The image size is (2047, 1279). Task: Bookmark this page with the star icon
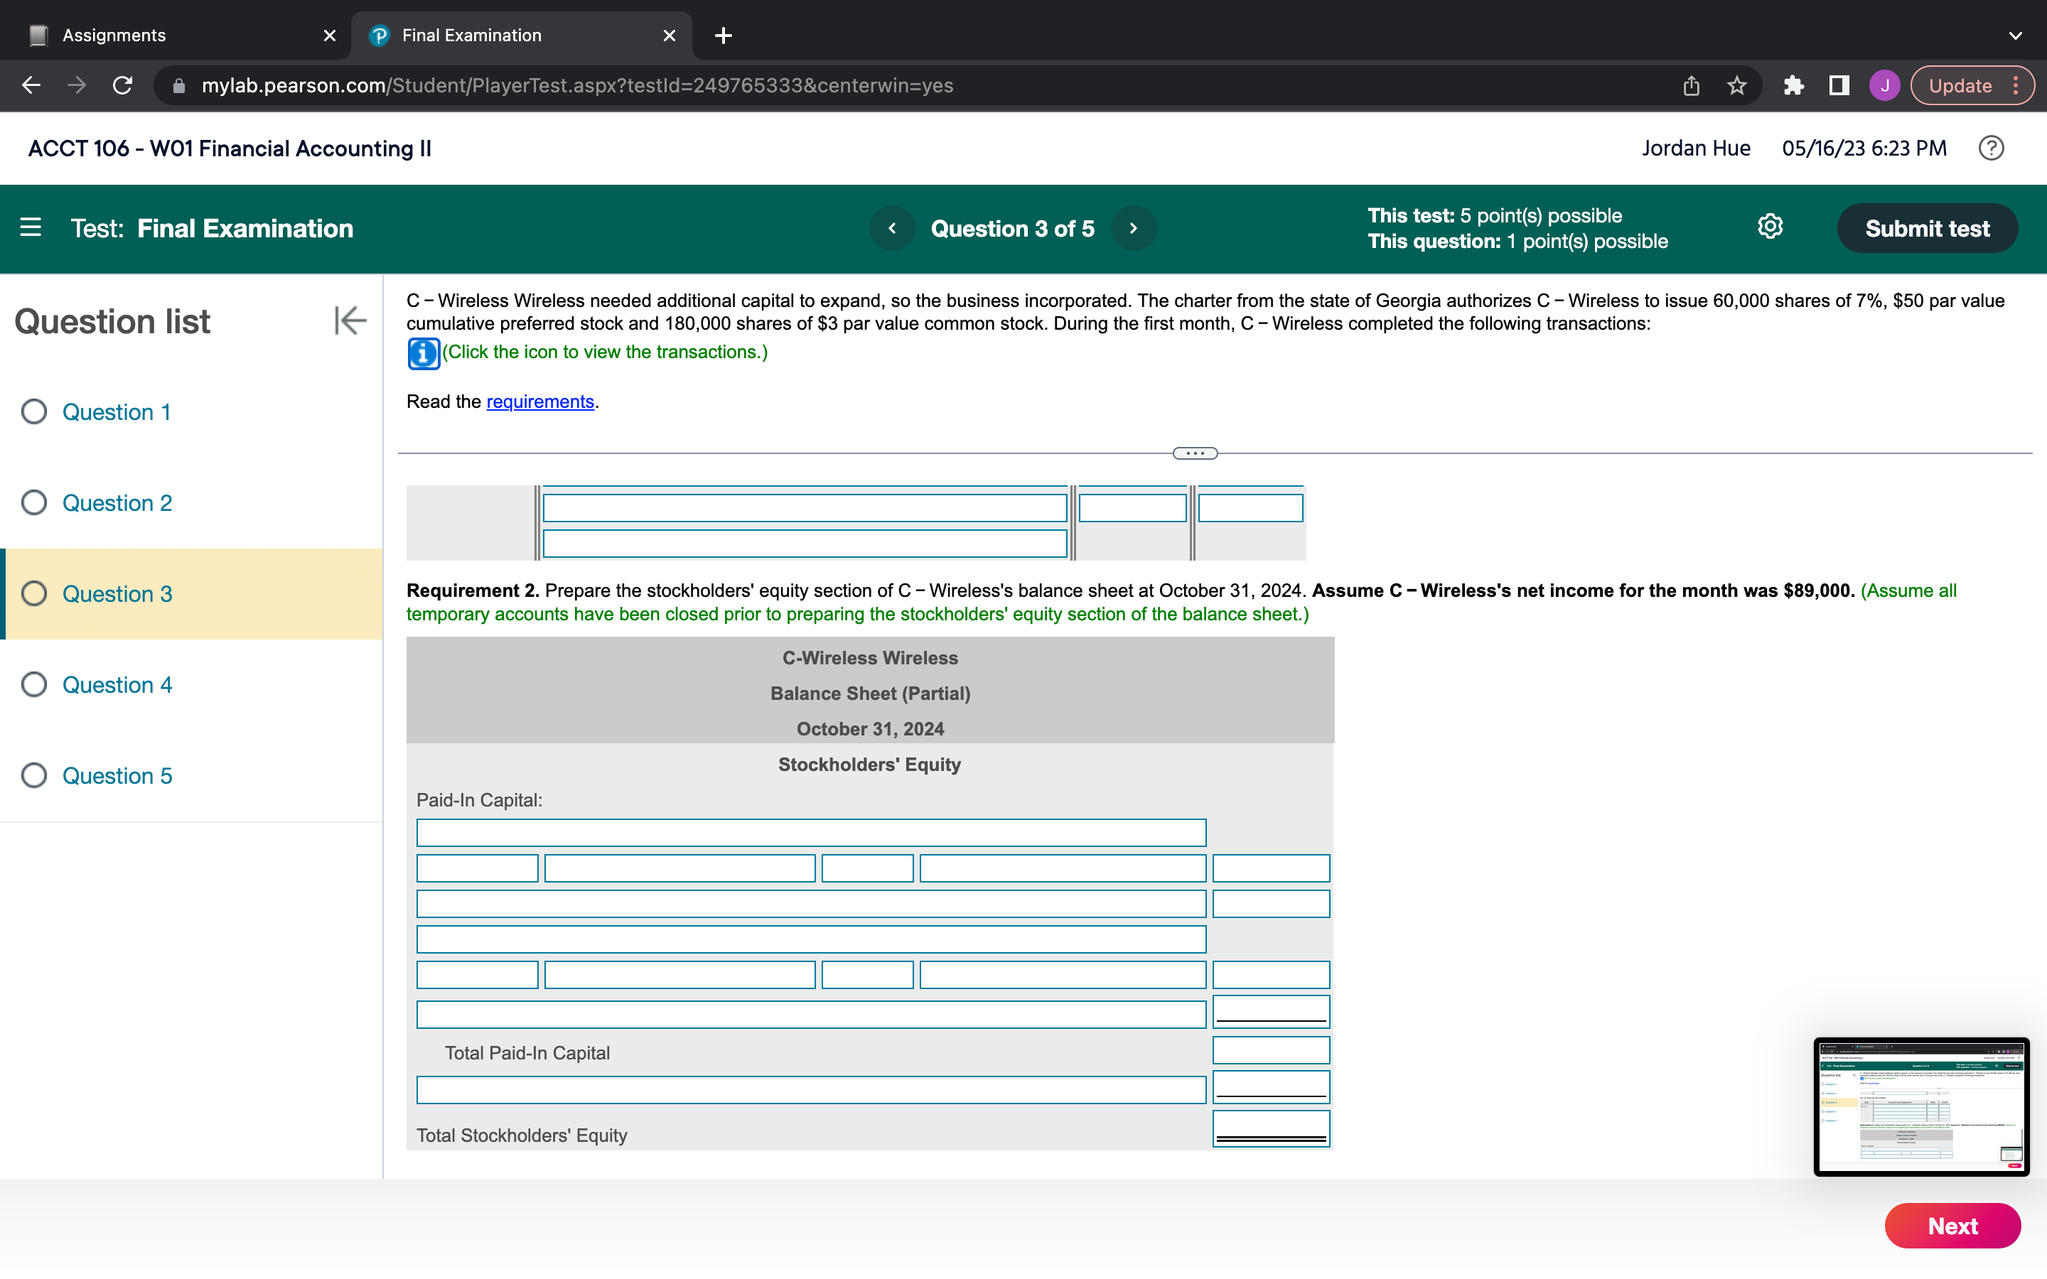pos(1736,85)
